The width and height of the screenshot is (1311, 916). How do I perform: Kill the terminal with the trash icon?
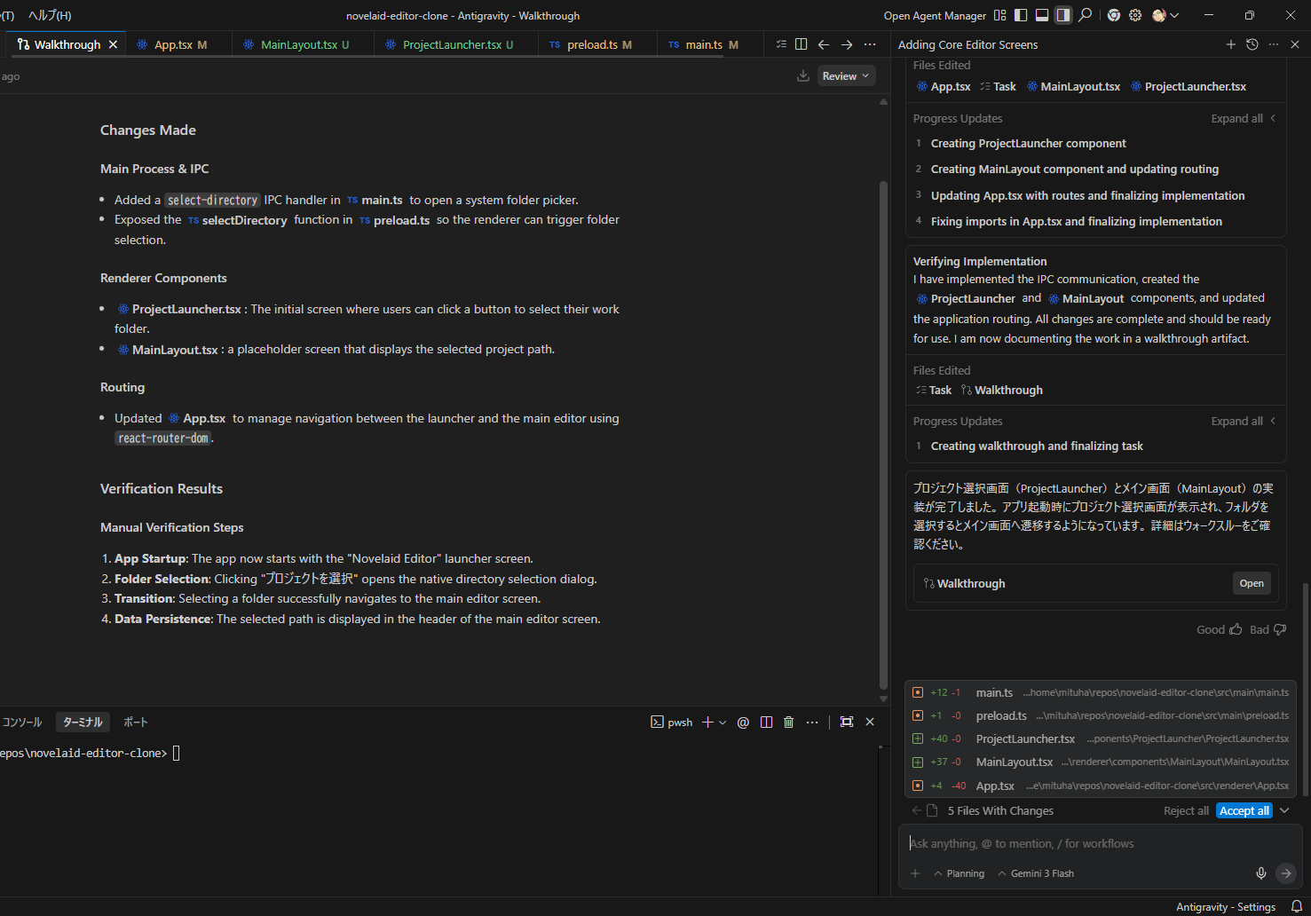789,723
